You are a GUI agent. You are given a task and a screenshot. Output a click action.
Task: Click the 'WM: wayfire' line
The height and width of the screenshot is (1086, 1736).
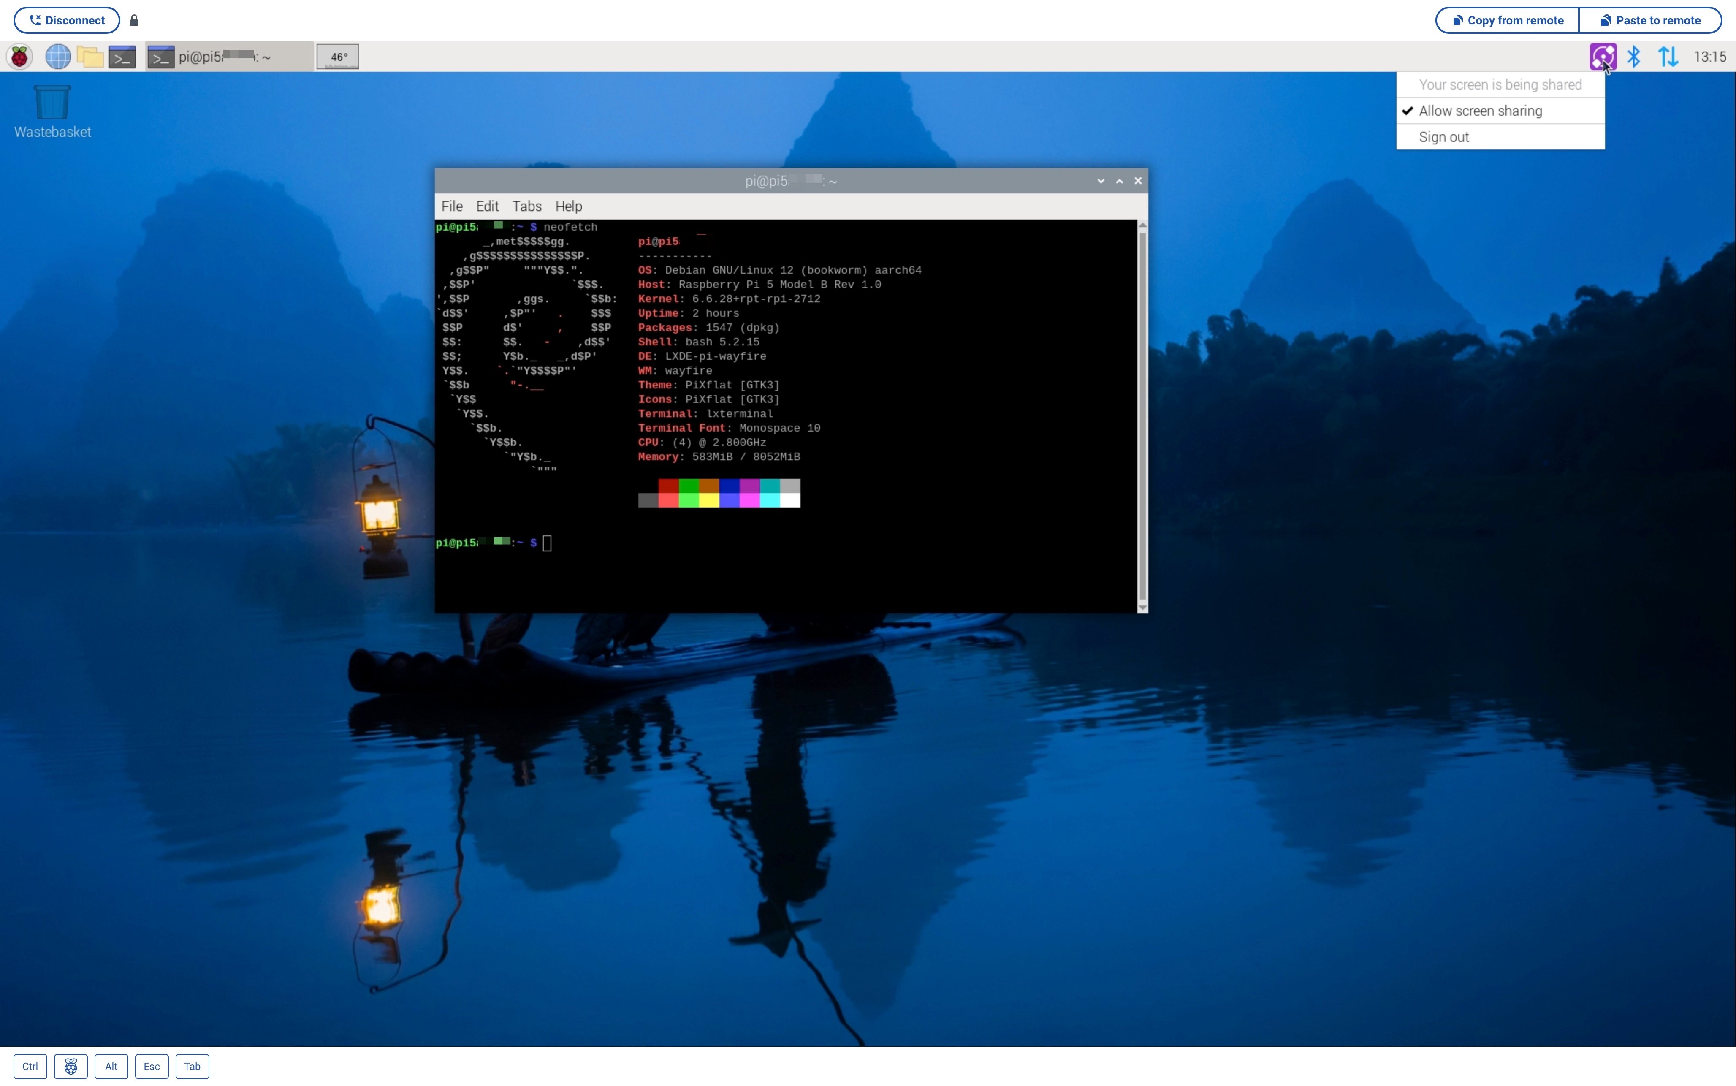click(675, 371)
